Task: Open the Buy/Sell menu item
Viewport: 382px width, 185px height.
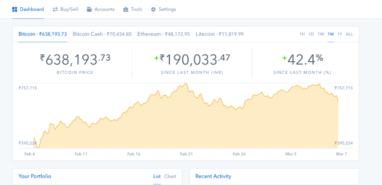Action: pos(69,9)
